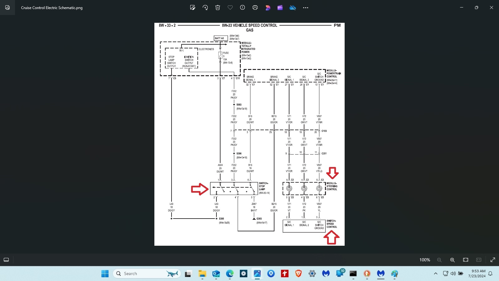499x281 pixels.
Task: Click the 100% zoom level indicator
Action: pyautogui.click(x=424, y=260)
